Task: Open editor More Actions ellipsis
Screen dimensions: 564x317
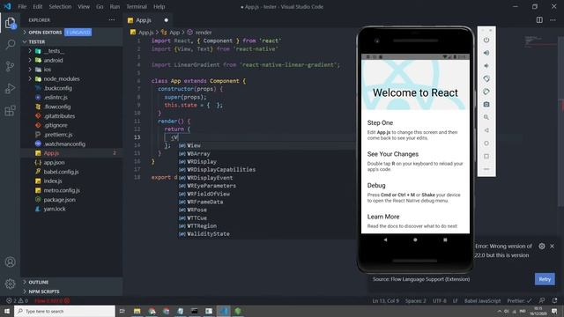Action: 553,20
